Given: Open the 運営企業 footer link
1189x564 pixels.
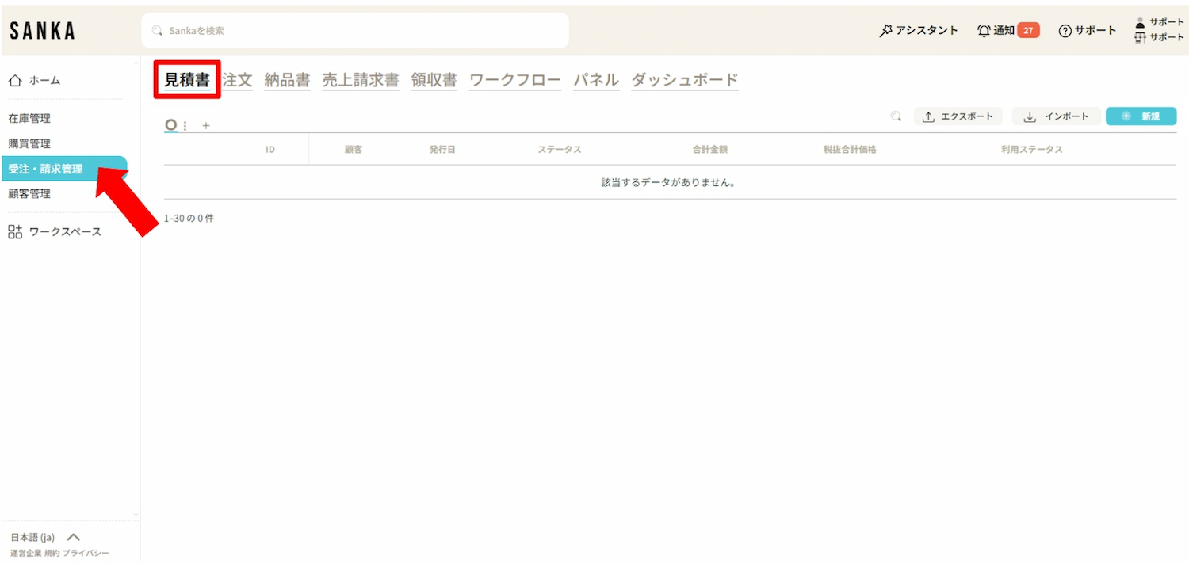Looking at the screenshot, I should click(x=25, y=553).
